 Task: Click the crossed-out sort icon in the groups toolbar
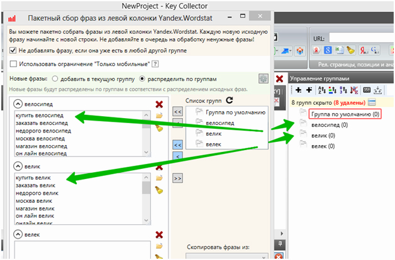tap(354, 90)
